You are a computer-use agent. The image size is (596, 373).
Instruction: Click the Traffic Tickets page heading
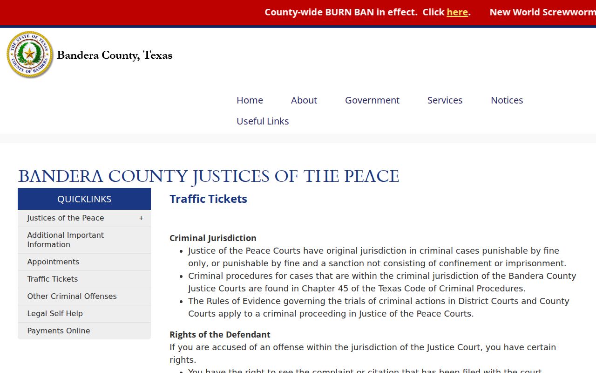[x=208, y=199]
